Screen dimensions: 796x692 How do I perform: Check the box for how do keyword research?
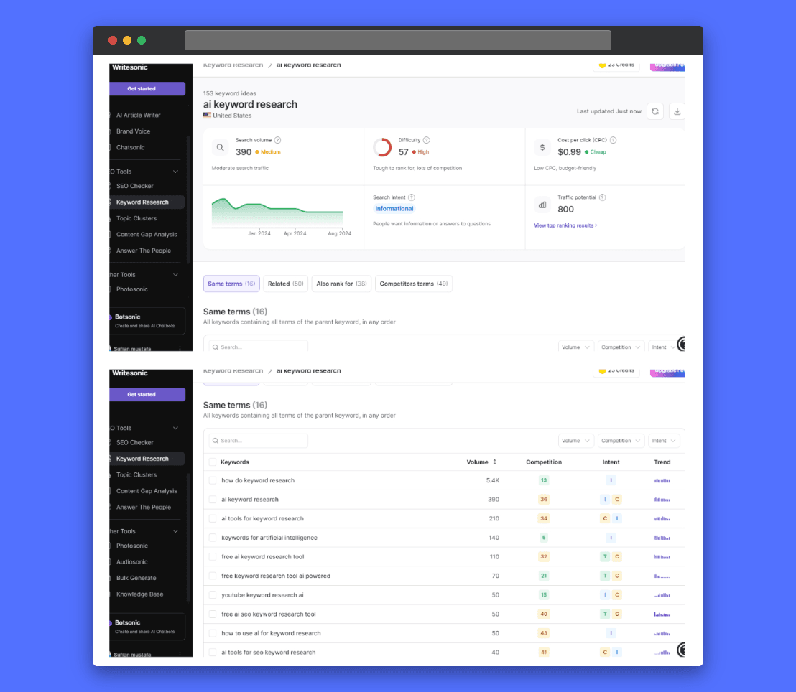(x=212, y=480)
